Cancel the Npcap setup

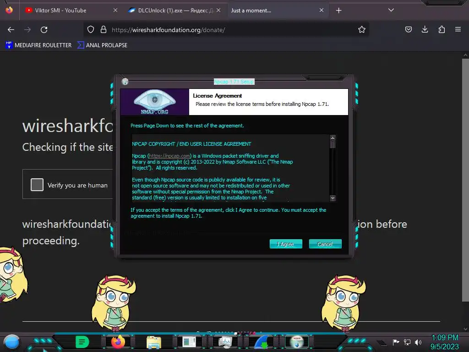coord(325,244)
